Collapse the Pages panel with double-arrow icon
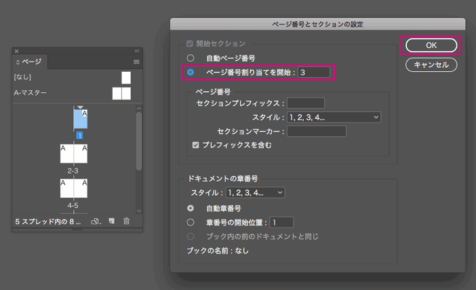Image resolution: width=476 pixels, height=290 pixels. tap(136, 51)
